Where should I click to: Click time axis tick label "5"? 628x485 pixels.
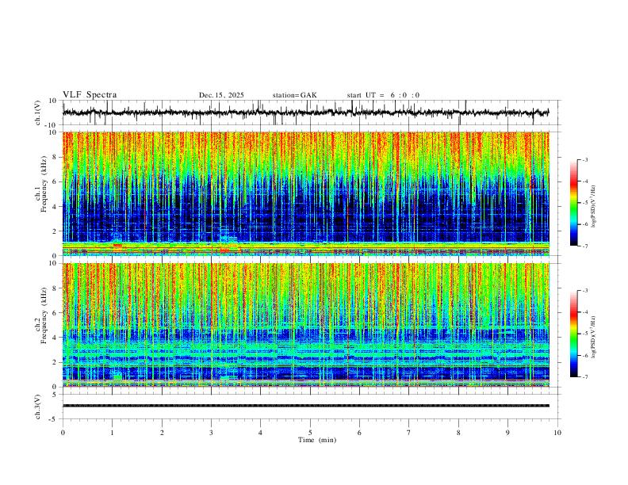[x=310, y=433]
